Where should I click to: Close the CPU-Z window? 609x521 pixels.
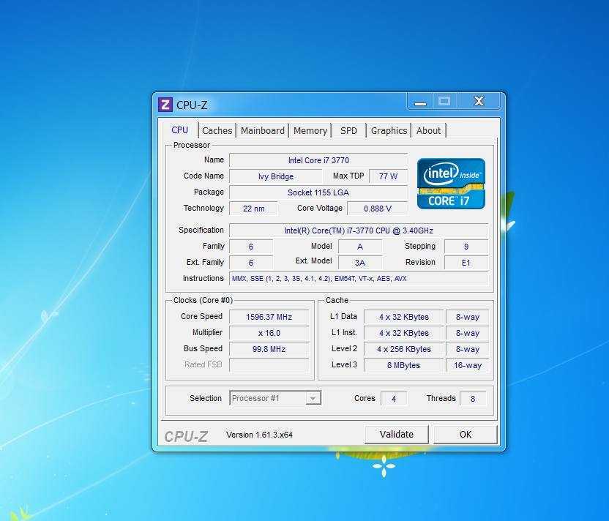479,102
